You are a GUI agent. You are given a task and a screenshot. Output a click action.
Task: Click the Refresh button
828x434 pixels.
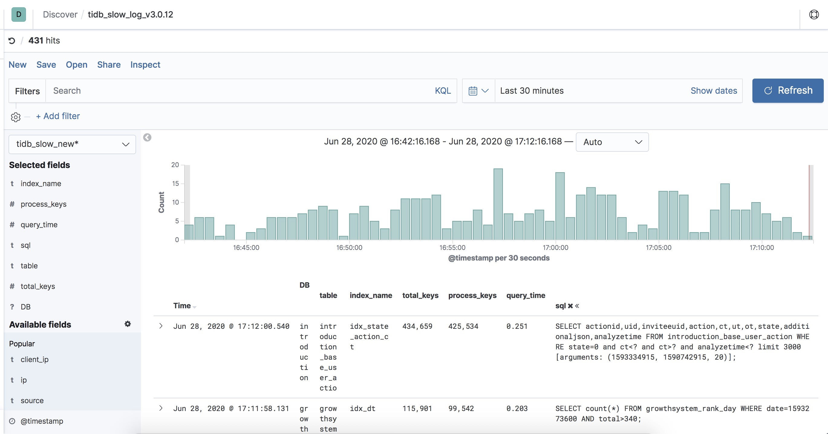[x=788, y=91]
